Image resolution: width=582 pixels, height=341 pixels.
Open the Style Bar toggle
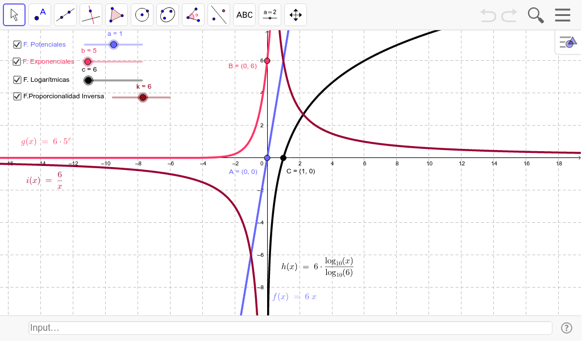click(x=568, y=42)
